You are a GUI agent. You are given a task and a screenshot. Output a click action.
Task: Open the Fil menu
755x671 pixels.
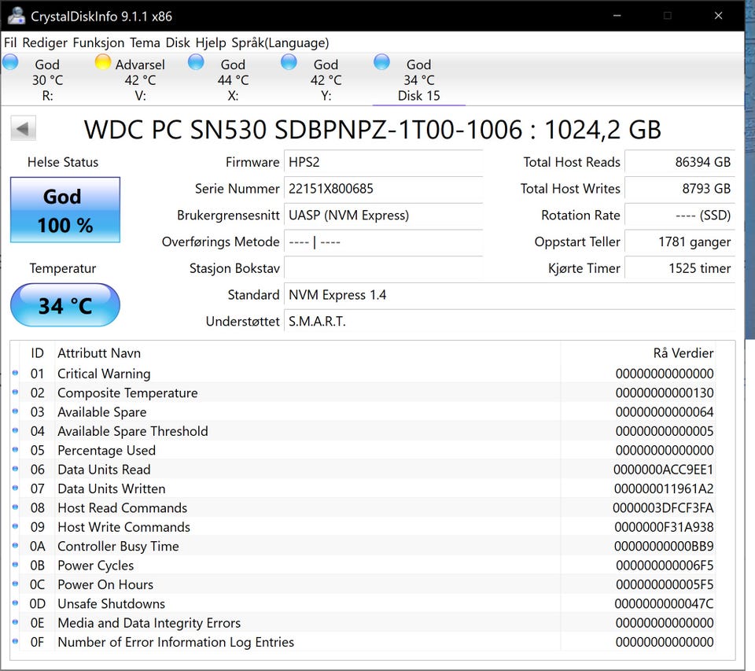10,42
